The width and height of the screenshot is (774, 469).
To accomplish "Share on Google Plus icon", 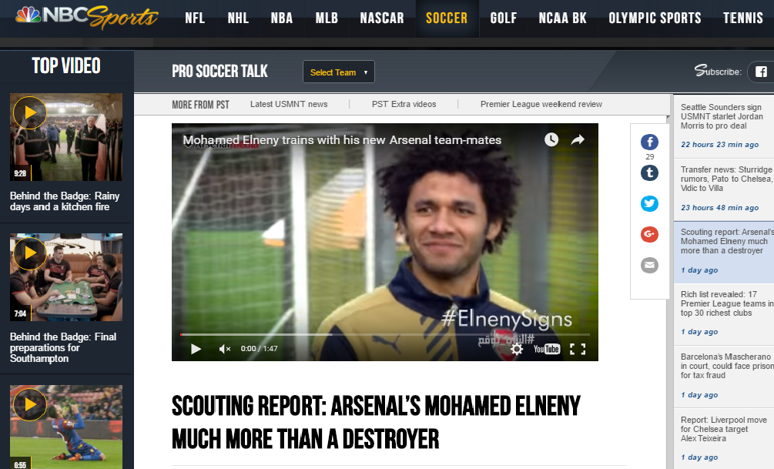I will point(649,234).
